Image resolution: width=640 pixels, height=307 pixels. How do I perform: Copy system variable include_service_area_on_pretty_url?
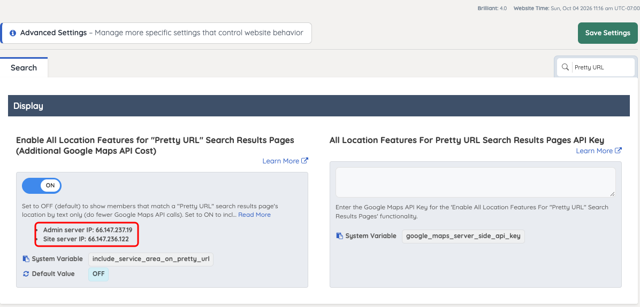[150, 259]
